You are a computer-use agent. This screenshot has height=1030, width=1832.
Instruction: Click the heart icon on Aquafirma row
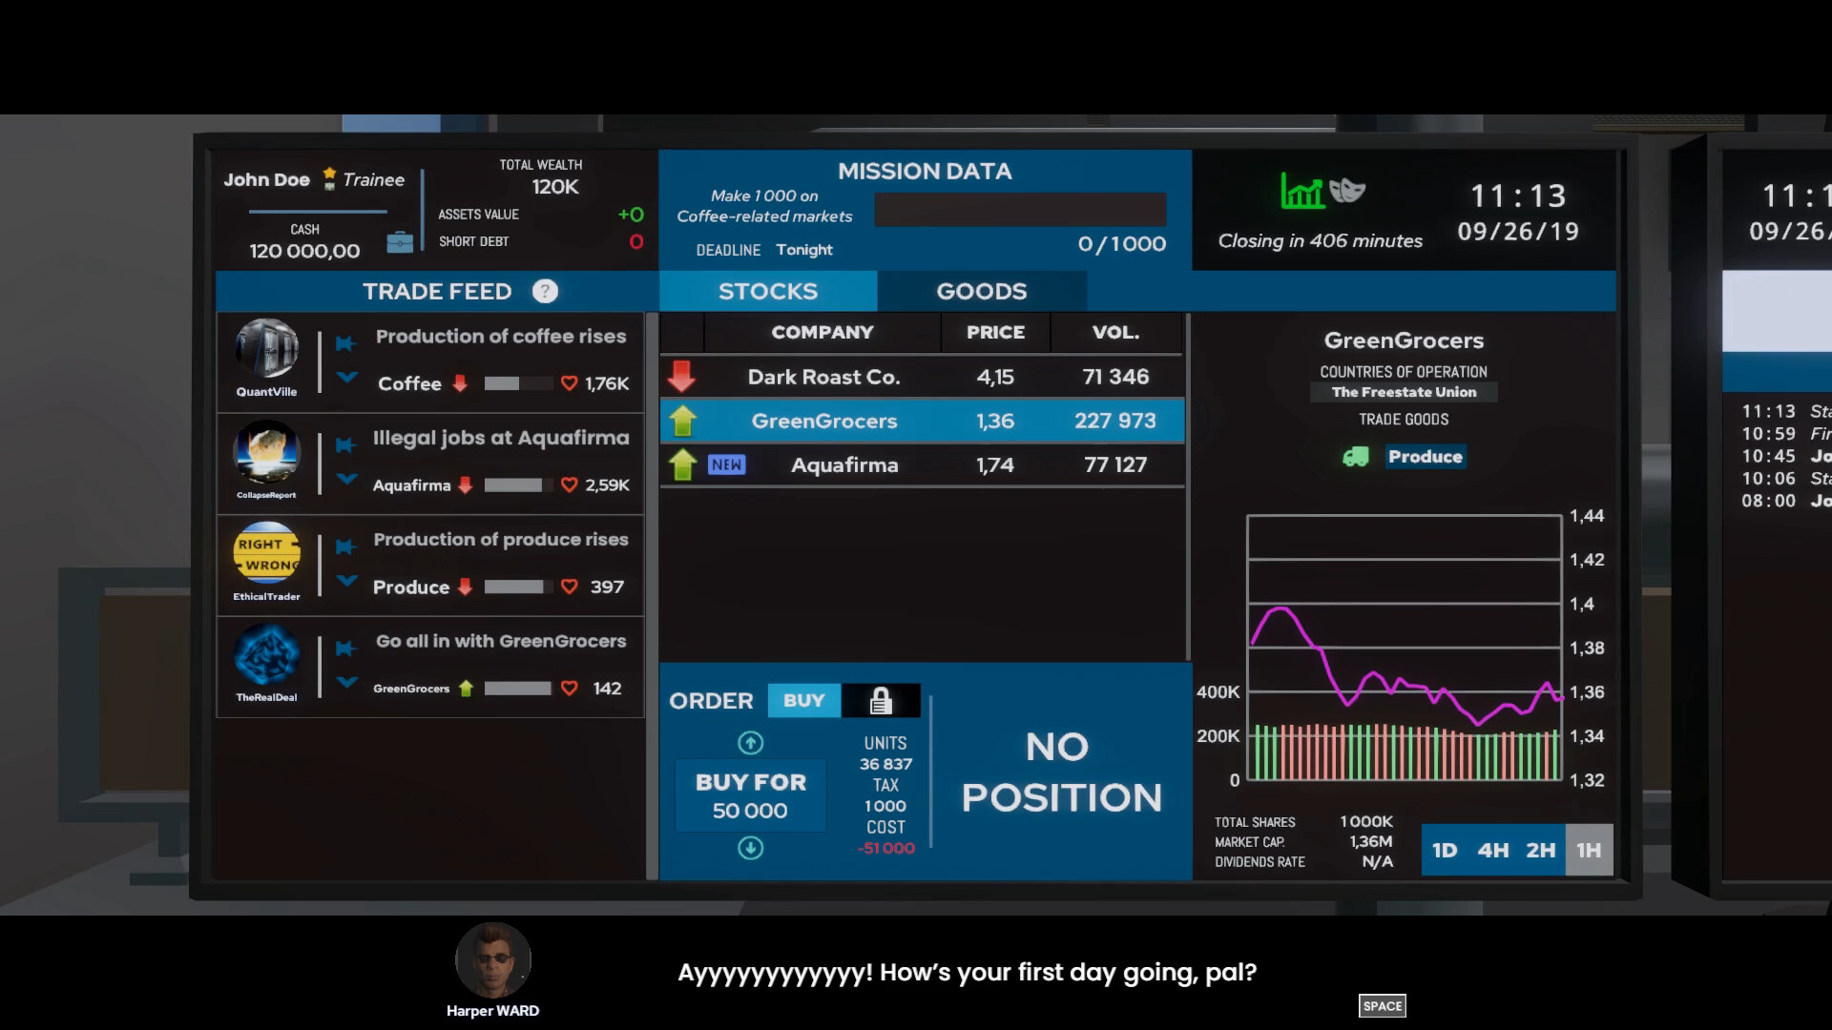[570, 484]
